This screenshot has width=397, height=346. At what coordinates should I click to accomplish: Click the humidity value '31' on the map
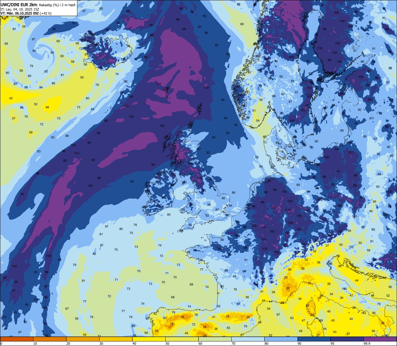point(310,283)
